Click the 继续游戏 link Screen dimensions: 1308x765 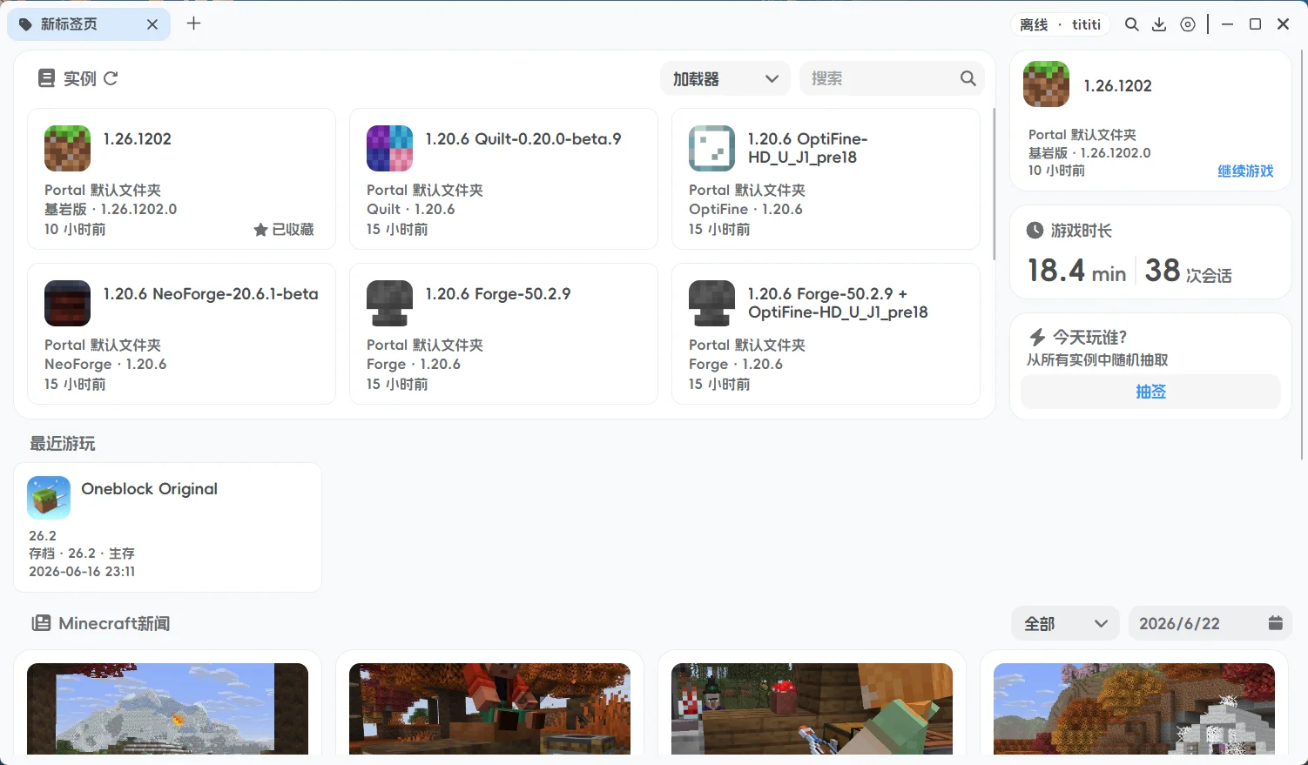click(x=1245, y=171)
